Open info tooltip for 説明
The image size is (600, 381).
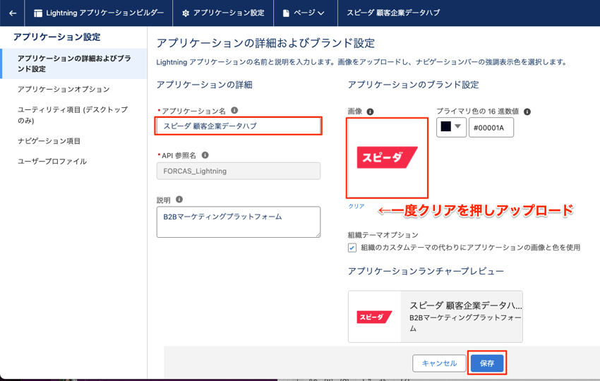coord(179,199)
